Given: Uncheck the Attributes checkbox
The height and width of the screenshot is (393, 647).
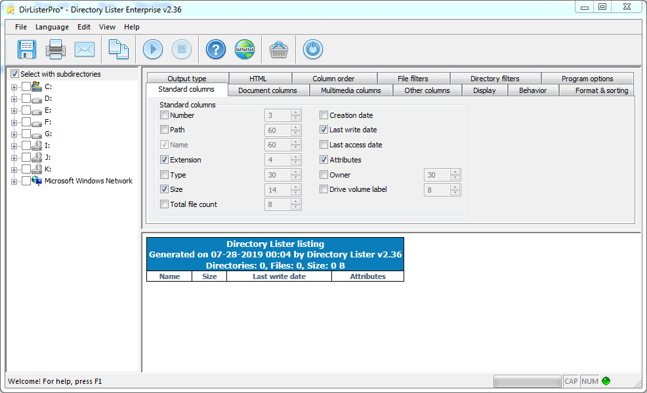Looking at the screenshot, I should pyautogui.click(x=324, y=159).
